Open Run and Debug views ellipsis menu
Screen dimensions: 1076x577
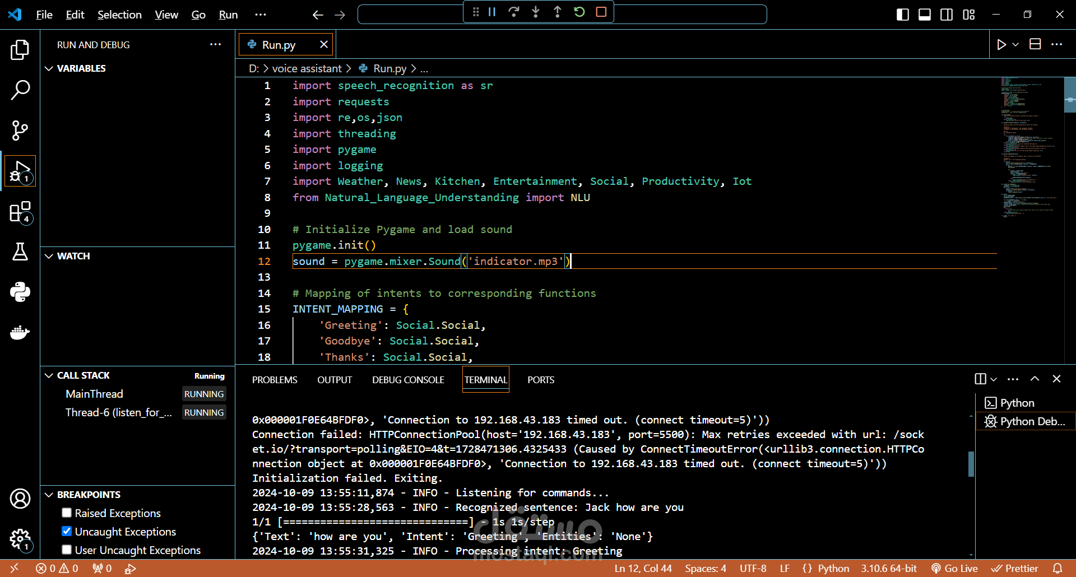[215, 44]
